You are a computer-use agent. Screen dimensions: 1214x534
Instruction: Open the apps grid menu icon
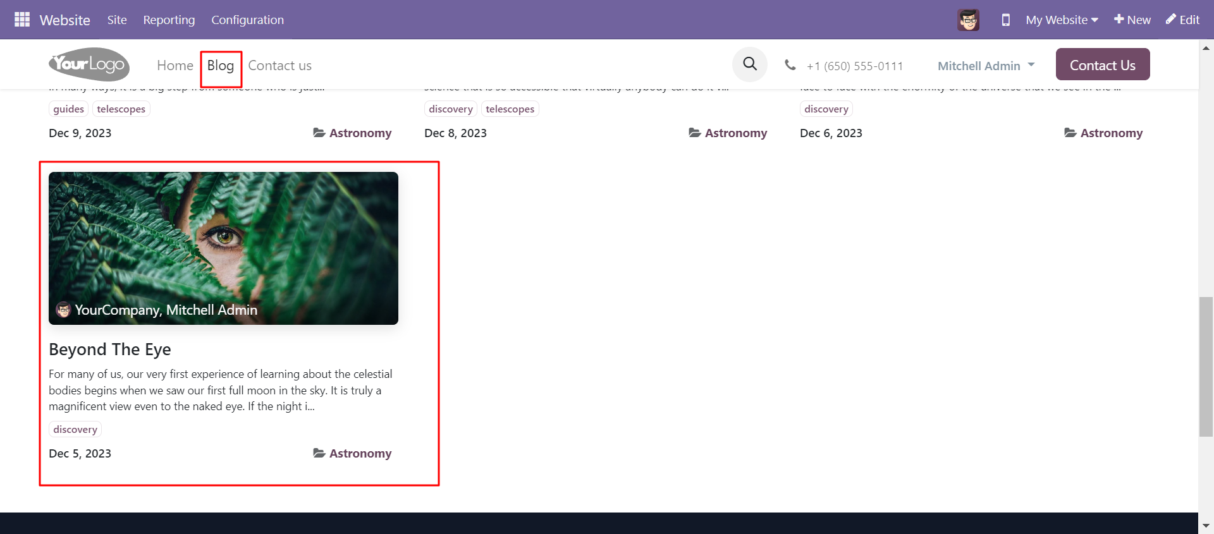tap(22, 20)
